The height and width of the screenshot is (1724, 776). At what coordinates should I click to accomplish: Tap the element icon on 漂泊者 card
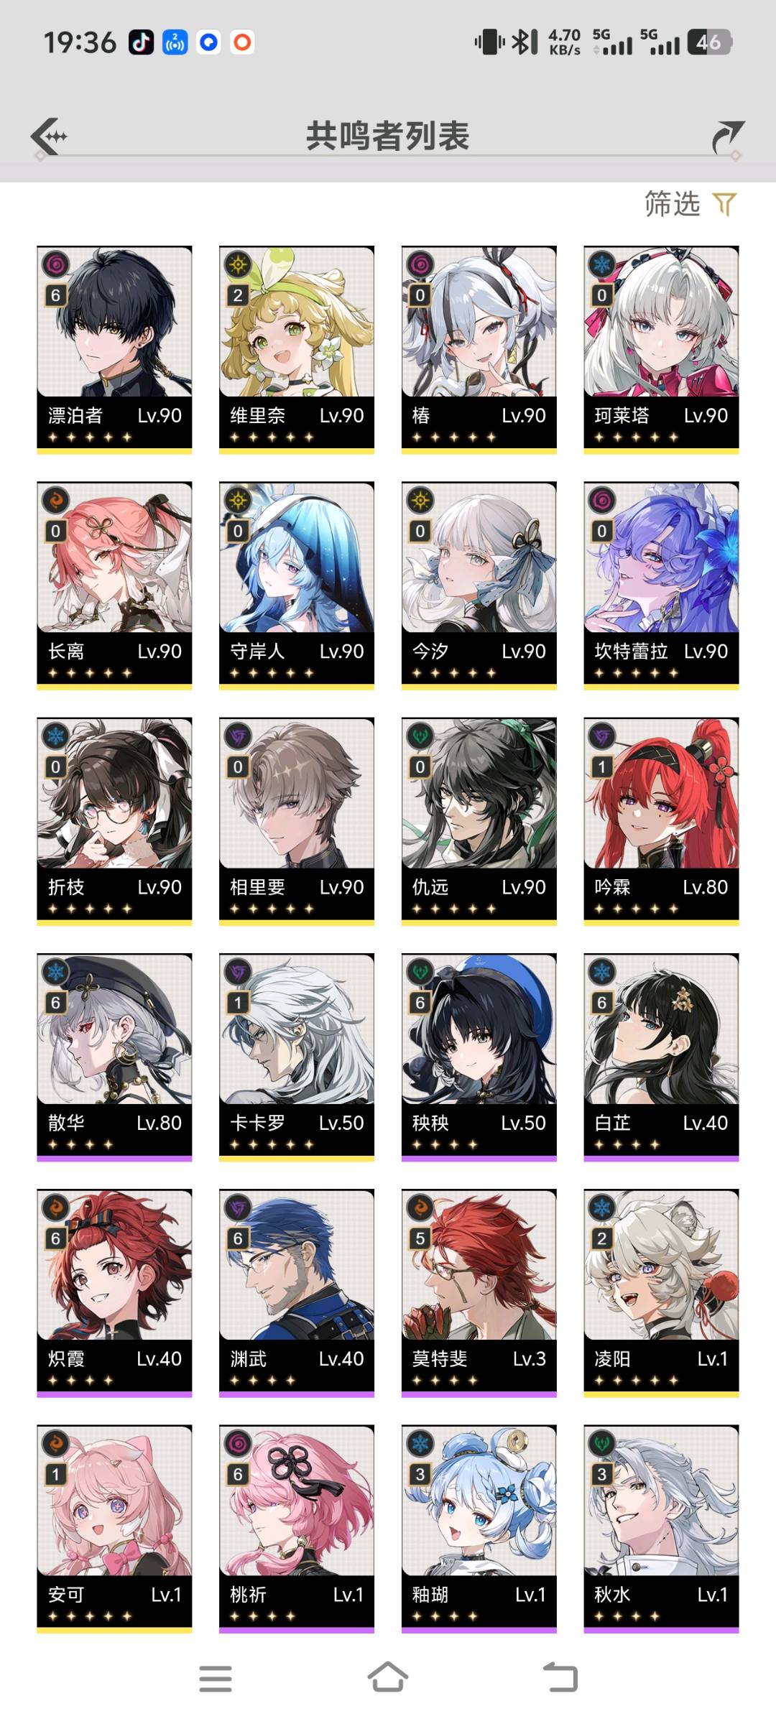56,266
